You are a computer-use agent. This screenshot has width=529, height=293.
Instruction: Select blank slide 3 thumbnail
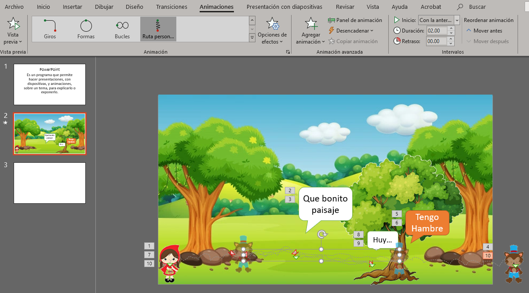coord(50,183)
